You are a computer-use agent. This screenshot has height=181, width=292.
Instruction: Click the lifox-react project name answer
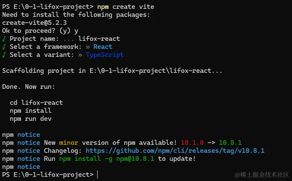point(99,39)
